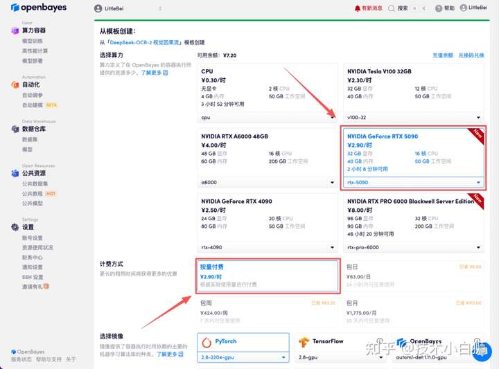Open the 算力容器 section icon
The width and height of the screenshot is (499, 369).
point(15,30)
